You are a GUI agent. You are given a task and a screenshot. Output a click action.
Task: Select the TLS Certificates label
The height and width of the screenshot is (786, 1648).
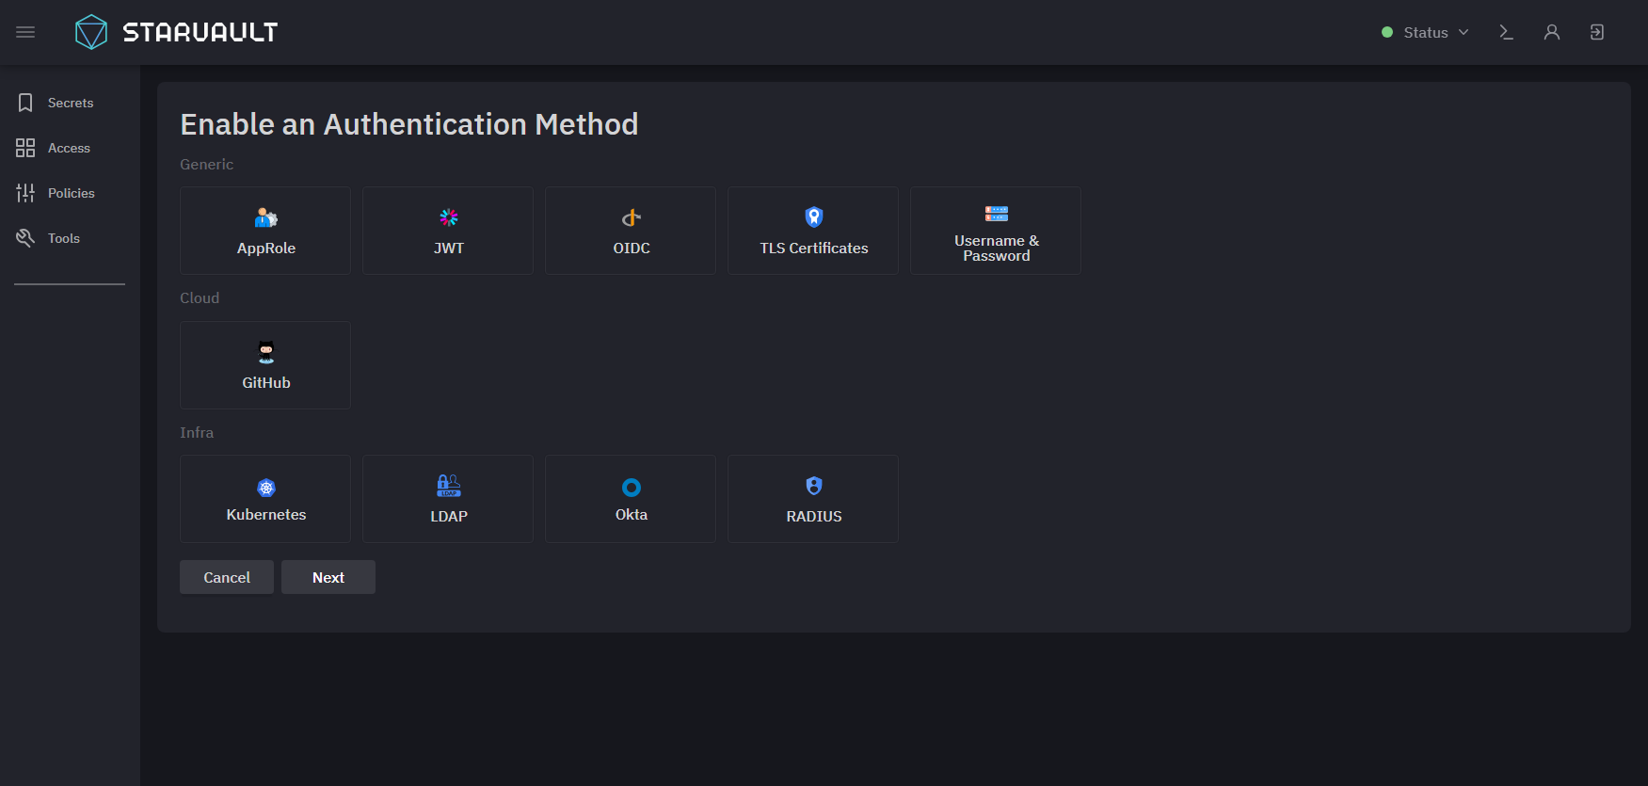click(814, 249)
